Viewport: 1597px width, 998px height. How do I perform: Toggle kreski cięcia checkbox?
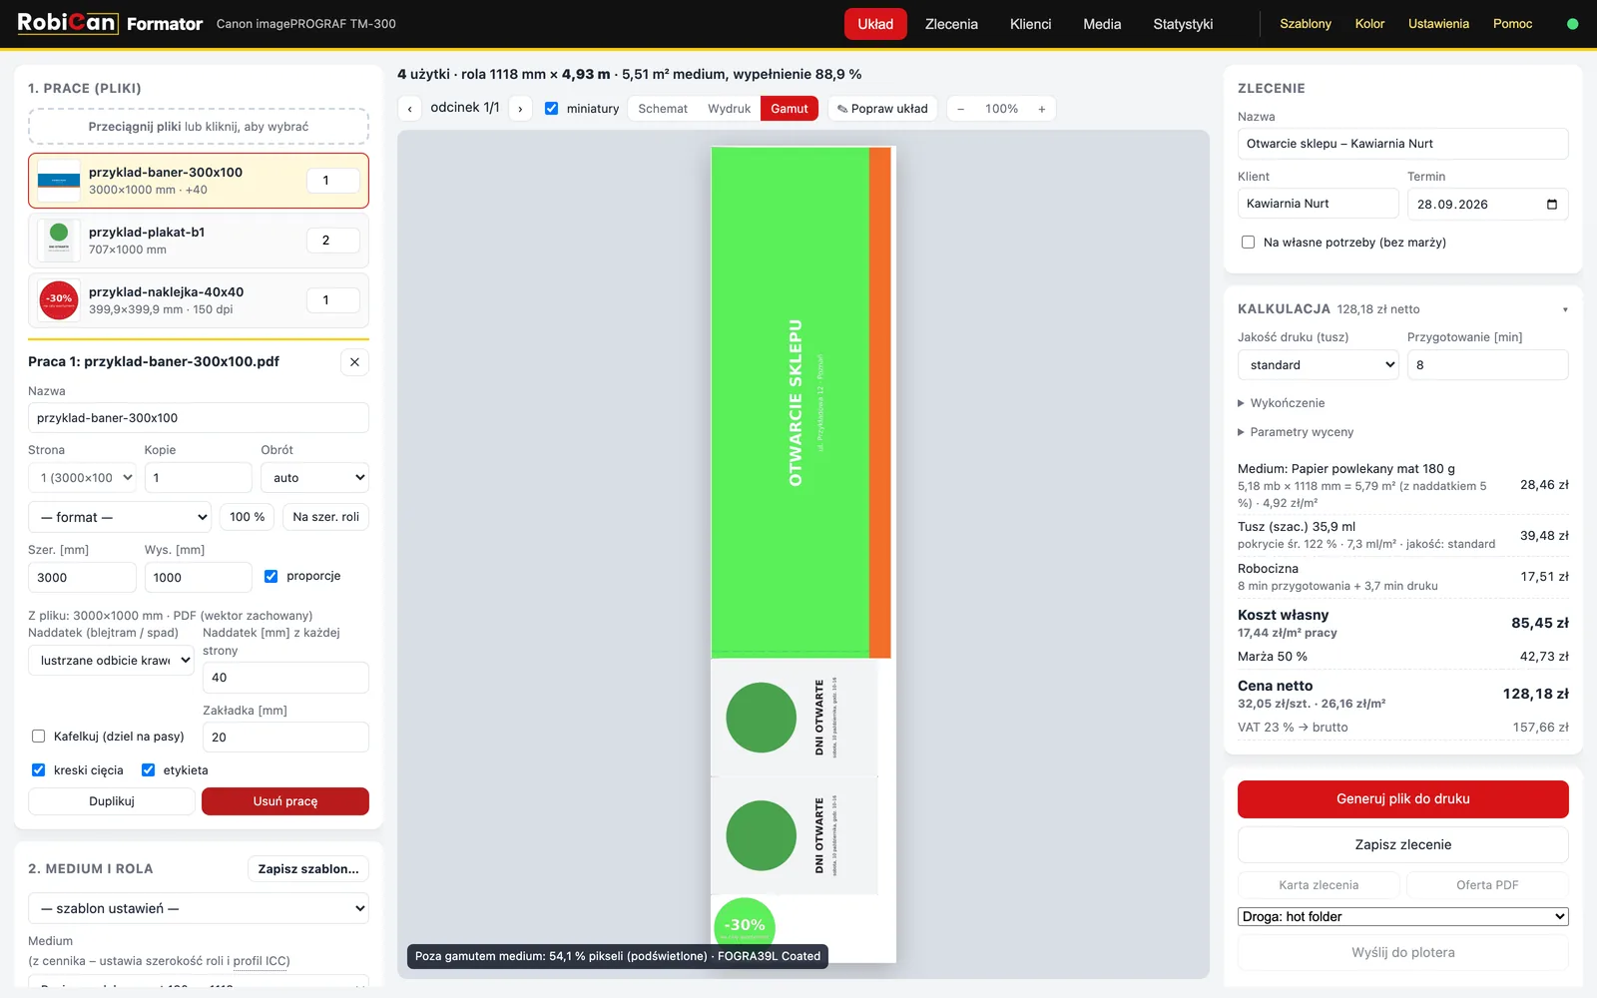click(x=38, y=770)
